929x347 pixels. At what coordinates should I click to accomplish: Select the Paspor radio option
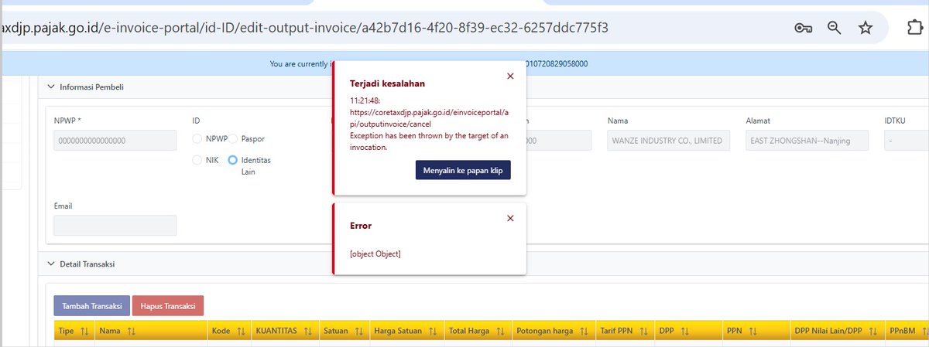(234, 139)
